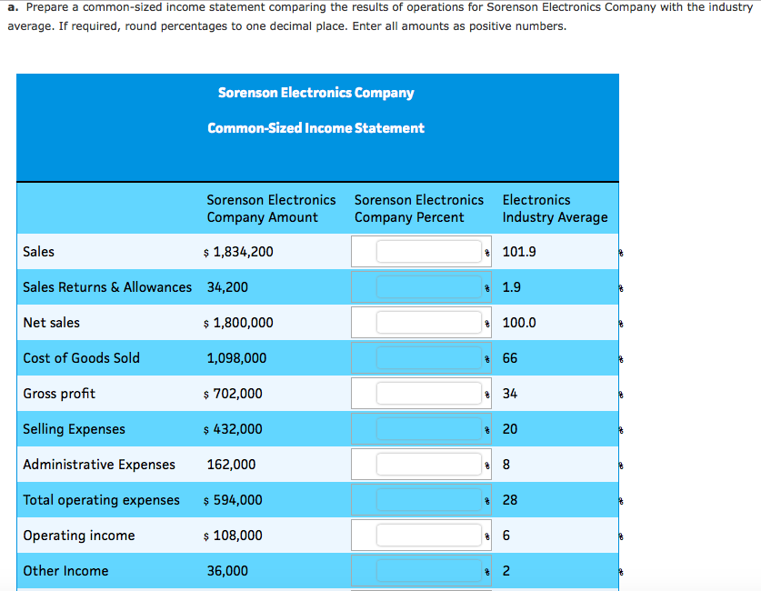
Task: Click the Net sales percent input box
Action: click(x=427, y=322)
